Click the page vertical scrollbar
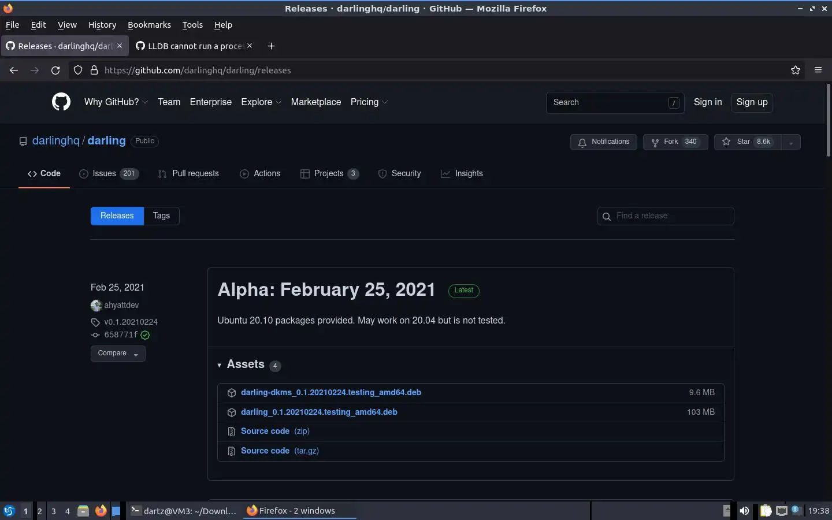The image size is (832, 520). pyautogui.click(x=828, y=120)
